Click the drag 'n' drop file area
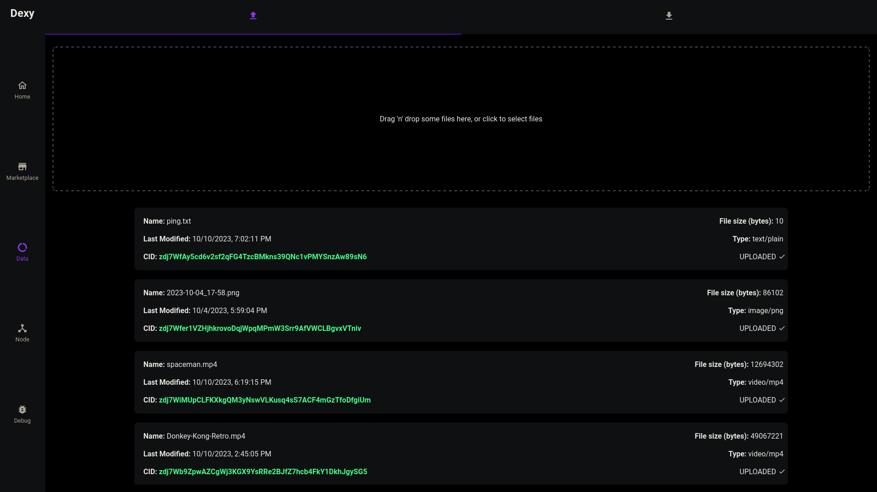 click(x=461, y=119)
